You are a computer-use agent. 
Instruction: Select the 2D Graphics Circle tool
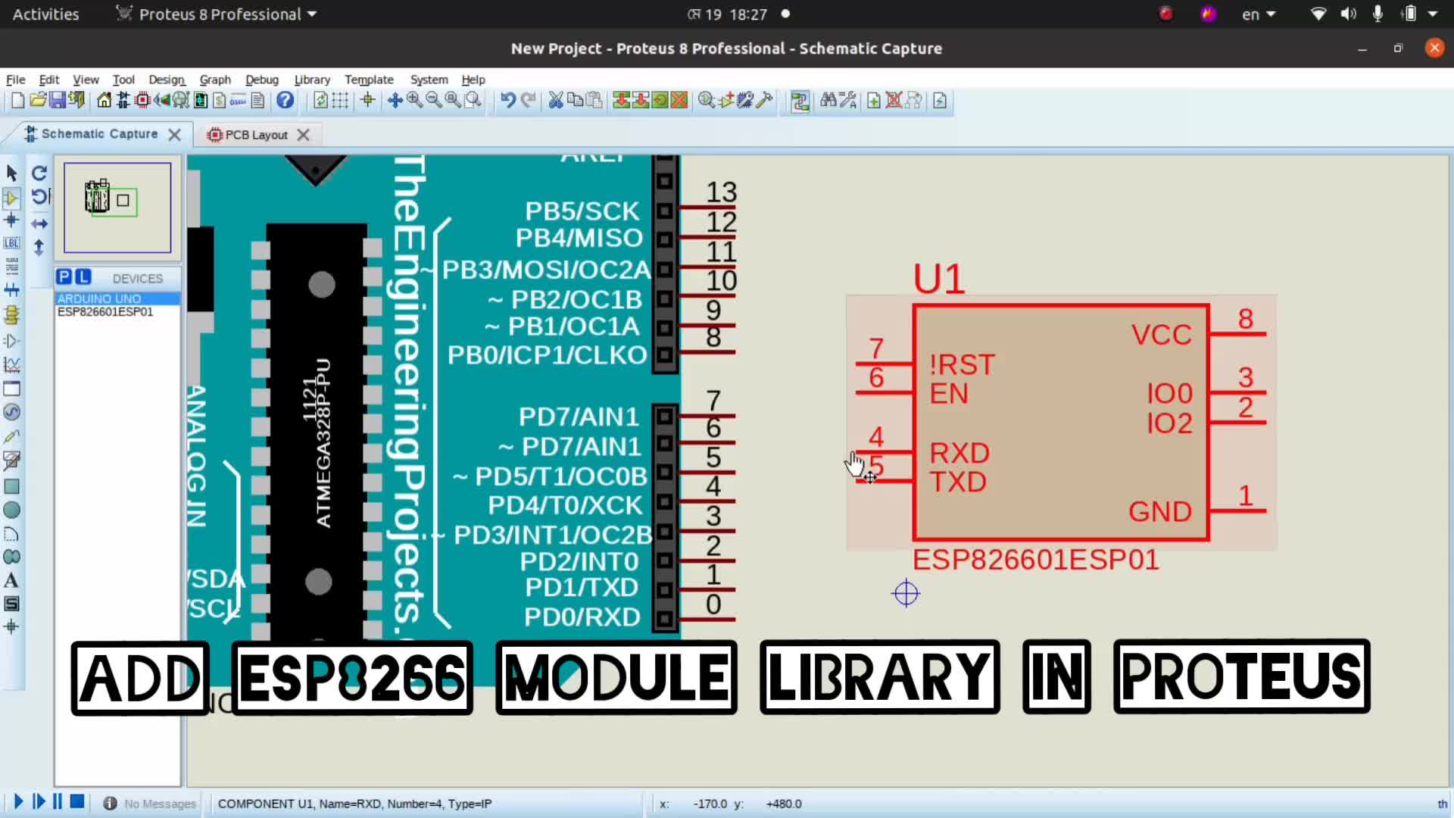pos(11,510)
